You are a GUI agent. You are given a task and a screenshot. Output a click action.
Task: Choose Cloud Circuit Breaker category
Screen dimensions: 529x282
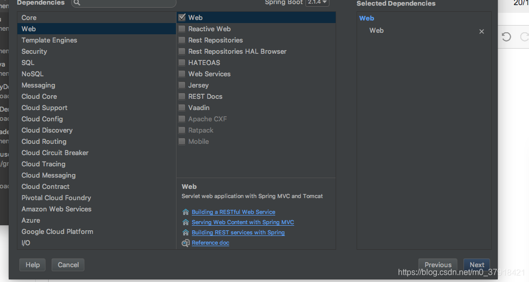click(97, 153)
